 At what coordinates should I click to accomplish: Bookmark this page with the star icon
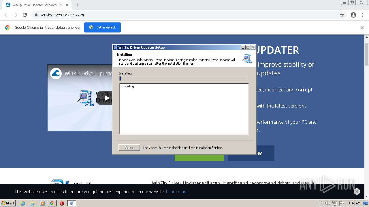tap(342, 15)
